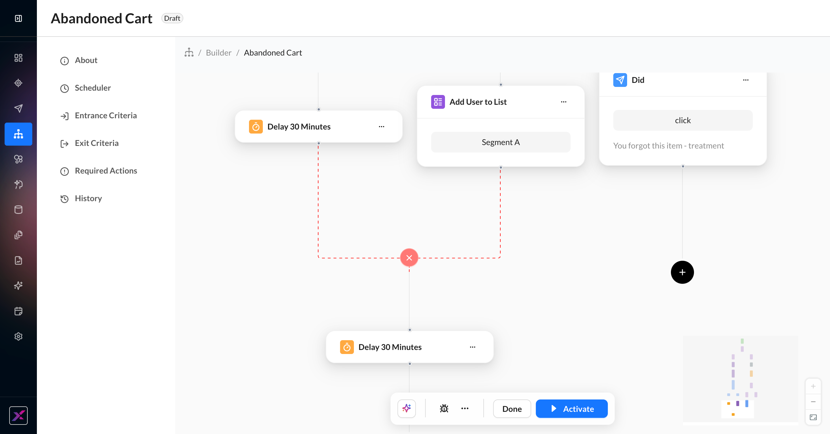Open the calendar icon in the sidebar
This screenshot has width=830, height=434.
pos(18,311)
